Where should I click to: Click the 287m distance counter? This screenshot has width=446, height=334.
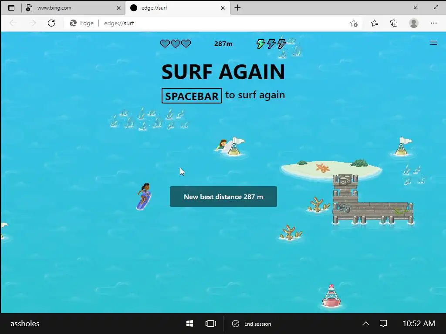[223, 44]
